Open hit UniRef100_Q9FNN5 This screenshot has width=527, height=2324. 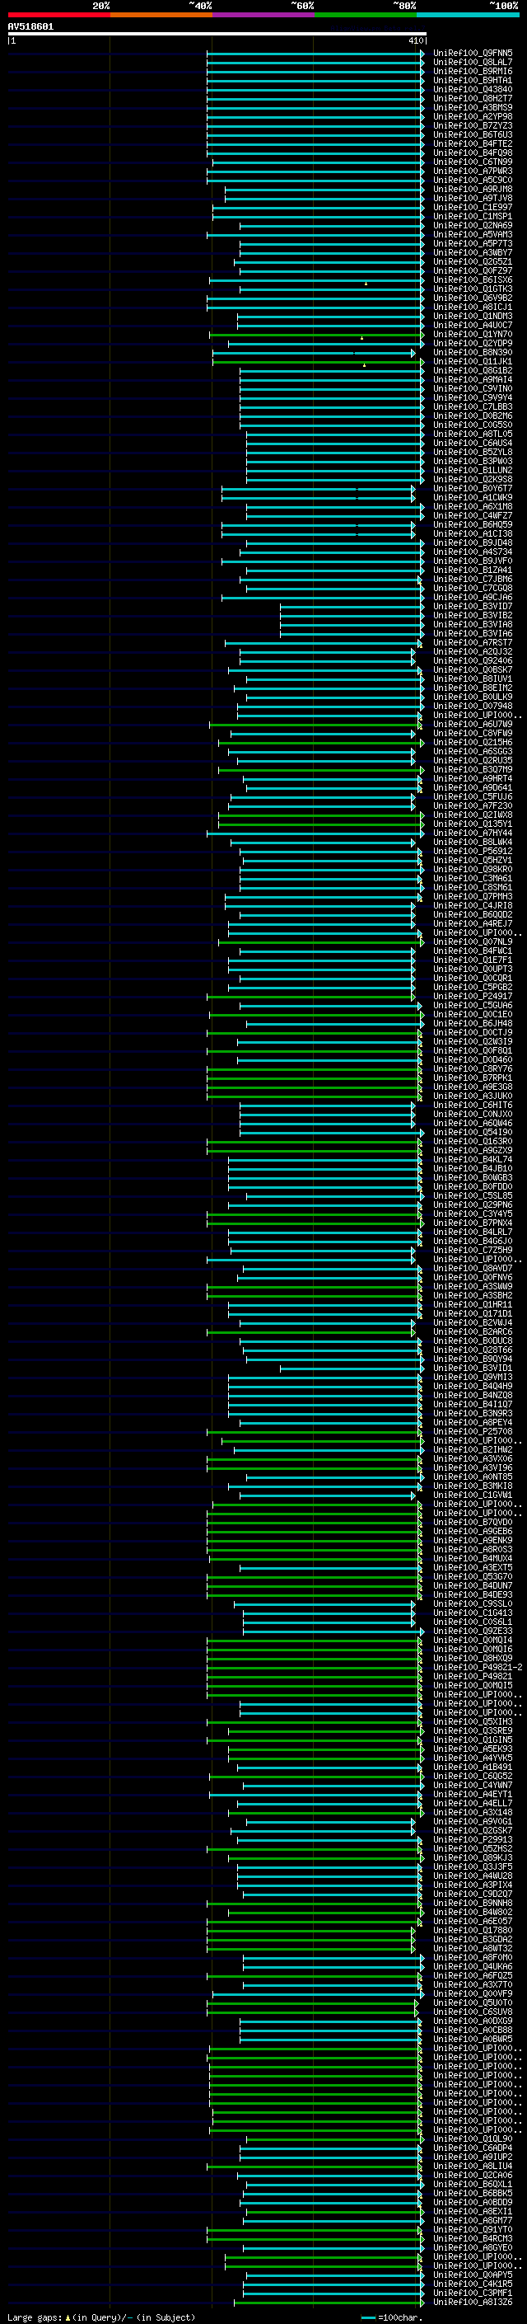tap(473, 54)
